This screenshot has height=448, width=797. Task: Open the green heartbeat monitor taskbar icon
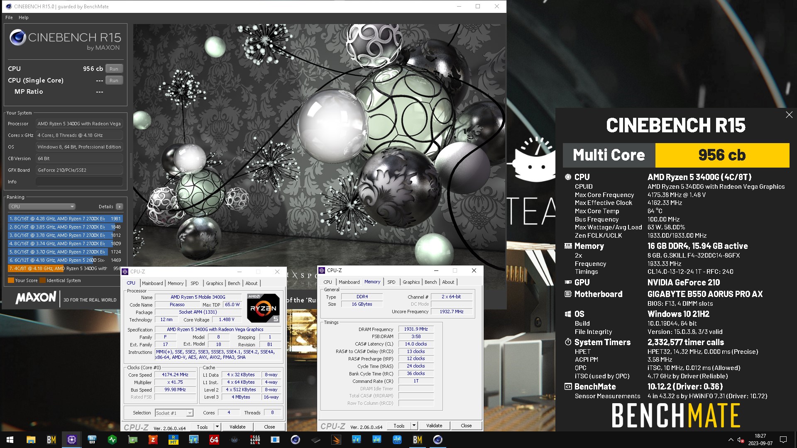pyautogui.click(x=112, y=440)
